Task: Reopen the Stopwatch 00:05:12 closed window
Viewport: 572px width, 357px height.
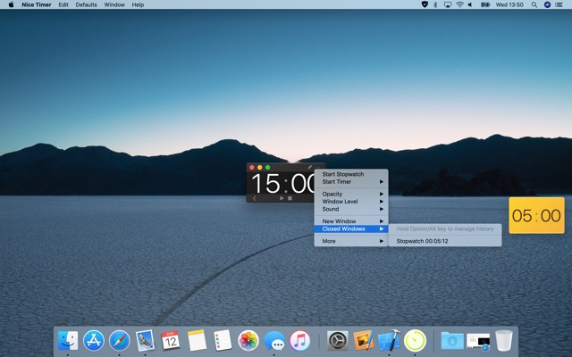Action: coord(445,241)
